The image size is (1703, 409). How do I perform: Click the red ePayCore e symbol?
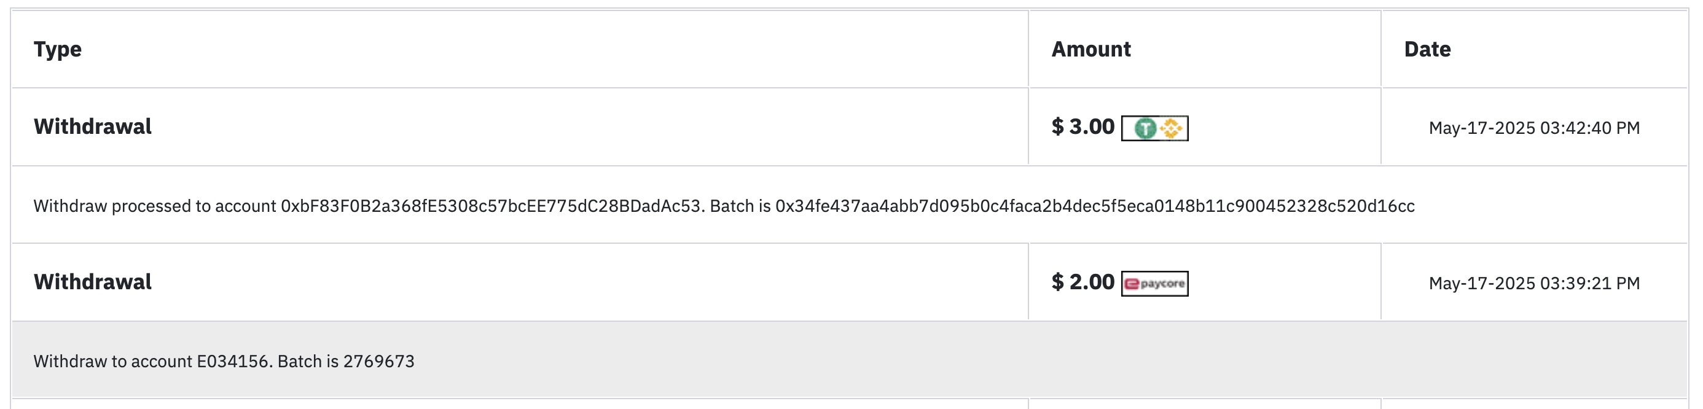1132,284
